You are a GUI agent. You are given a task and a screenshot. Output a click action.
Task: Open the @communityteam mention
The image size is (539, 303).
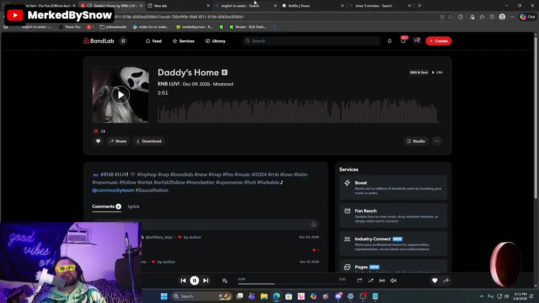click(x=113, y=190)
